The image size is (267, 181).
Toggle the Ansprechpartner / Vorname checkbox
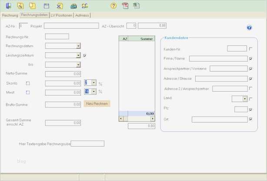click(x=250, y=69)
